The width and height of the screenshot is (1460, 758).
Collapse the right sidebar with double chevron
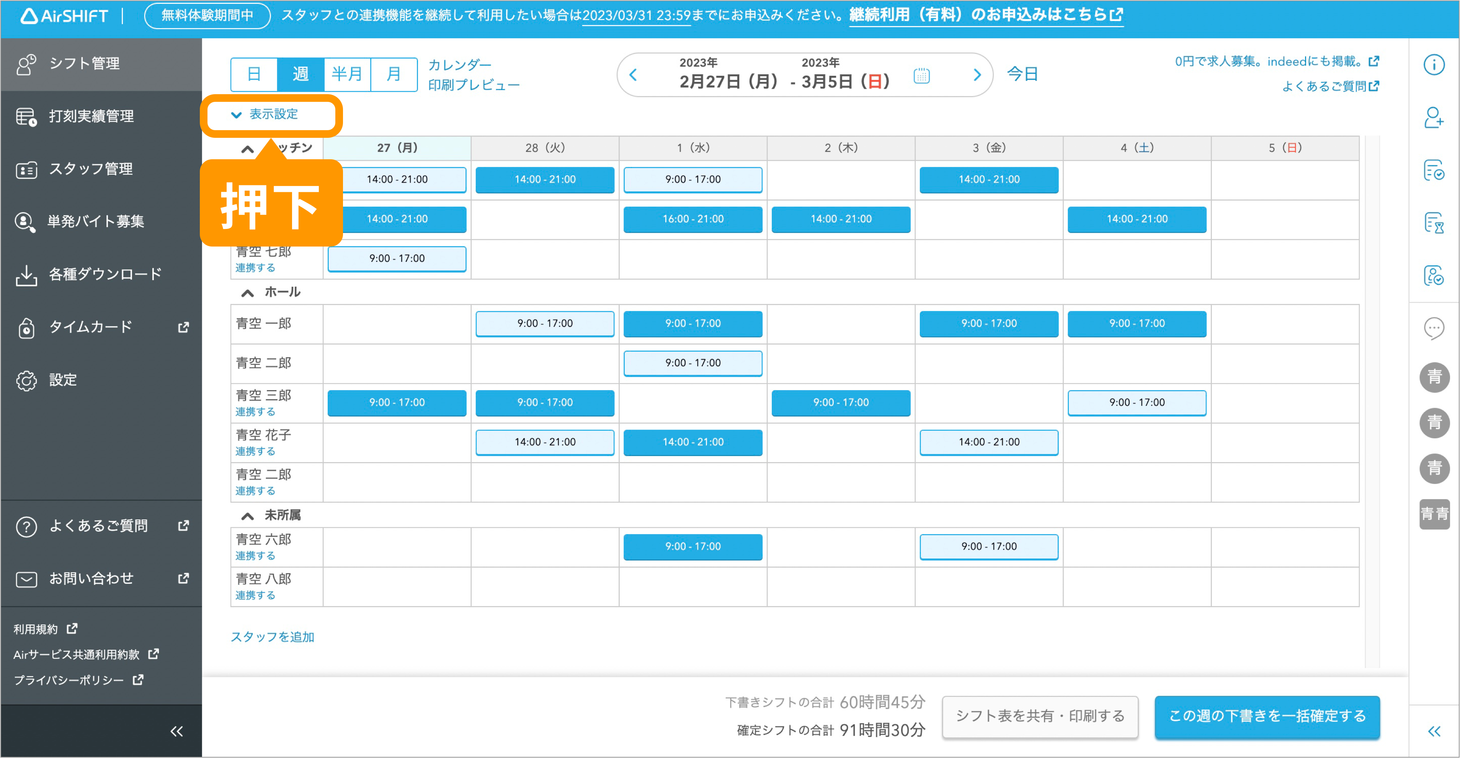click(x=1434, y=731)
